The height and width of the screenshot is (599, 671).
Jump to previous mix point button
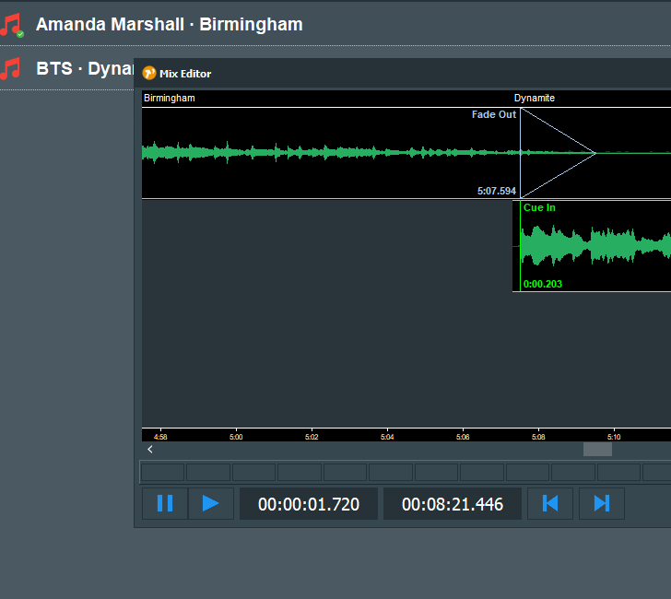coord(550,503)
